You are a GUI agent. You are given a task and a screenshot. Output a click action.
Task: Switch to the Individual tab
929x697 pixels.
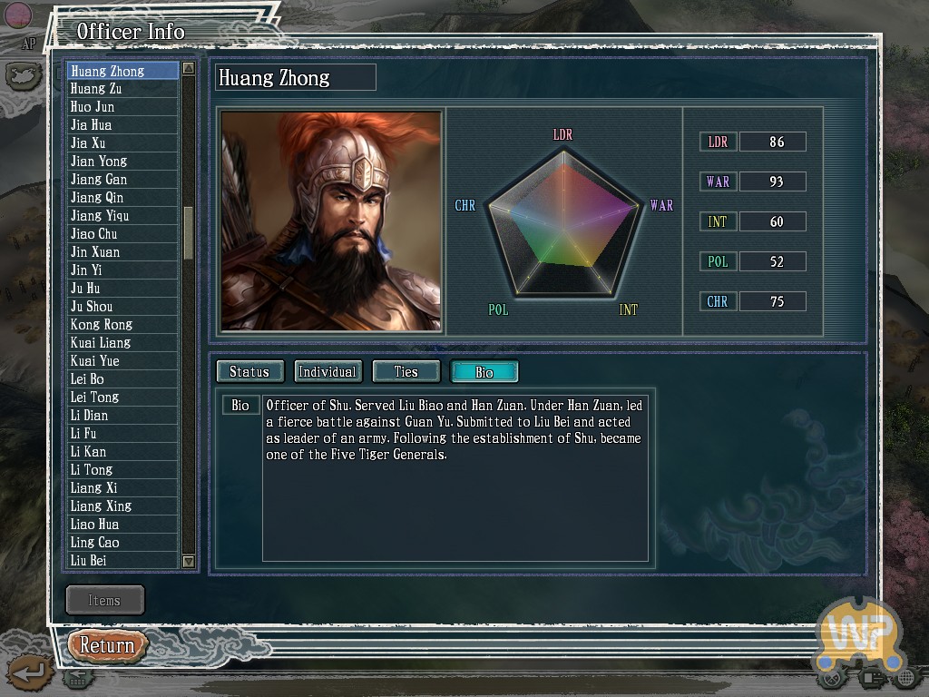pos(328,371)
